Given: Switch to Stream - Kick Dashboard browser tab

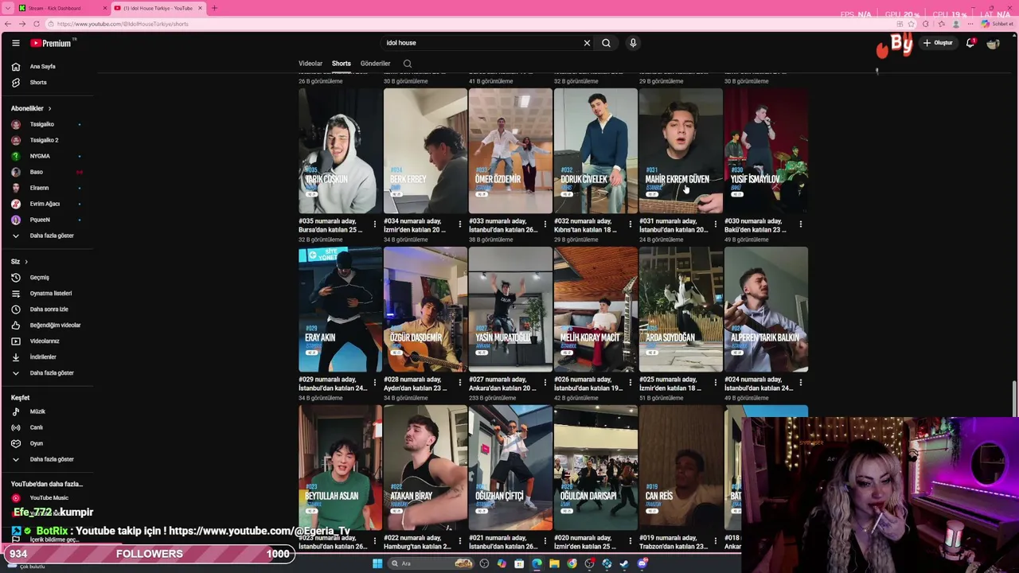Looking at the screenshot, I should [62, 8].
